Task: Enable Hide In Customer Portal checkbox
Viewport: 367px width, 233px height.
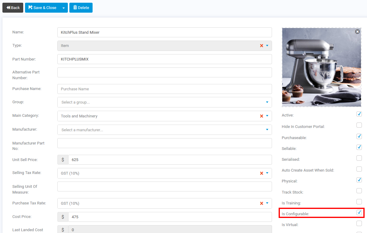Action: pos(359,125)
